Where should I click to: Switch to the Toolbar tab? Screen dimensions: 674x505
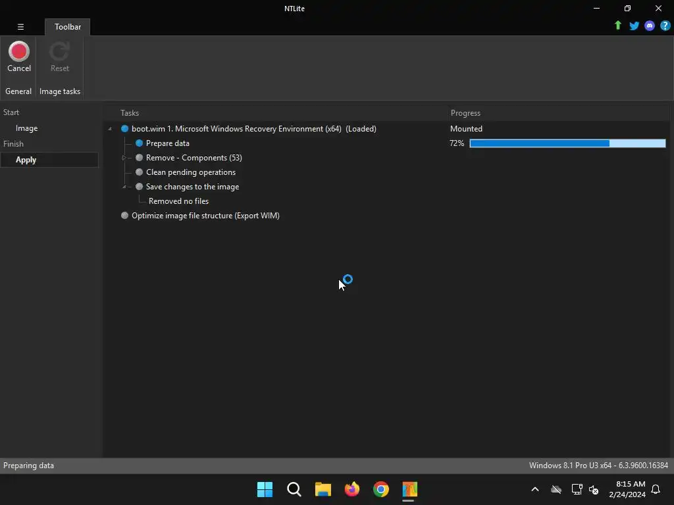click(68, 26)
